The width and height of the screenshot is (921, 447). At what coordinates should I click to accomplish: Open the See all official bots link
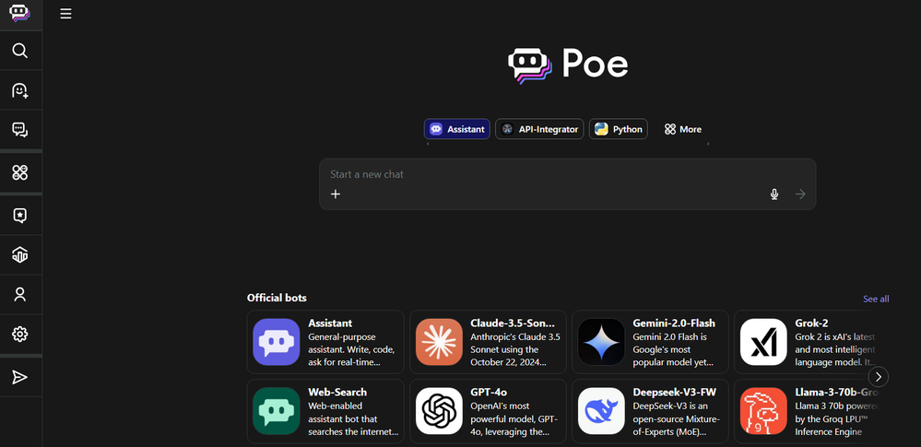(x=876, y=299)
